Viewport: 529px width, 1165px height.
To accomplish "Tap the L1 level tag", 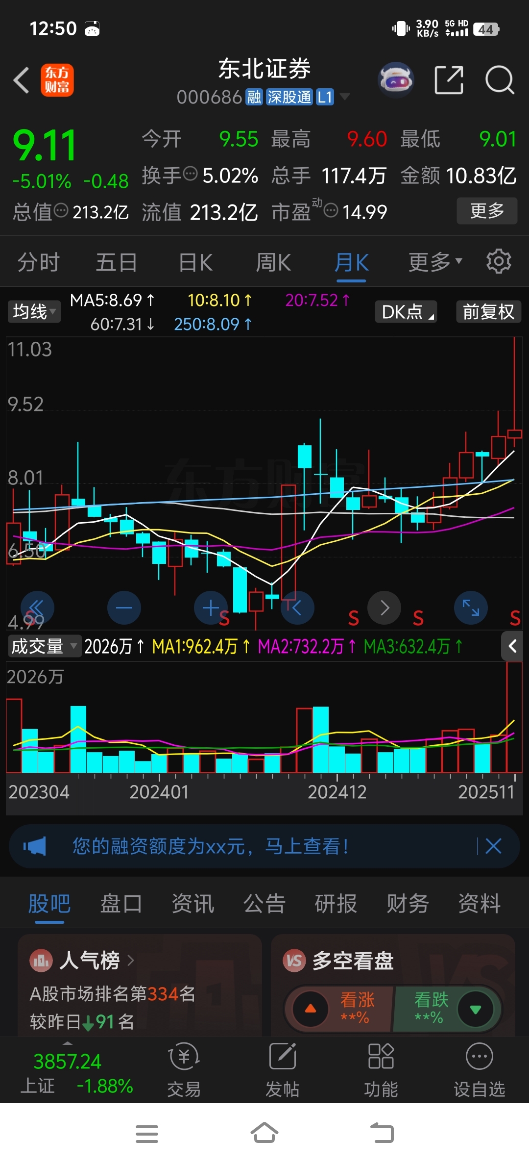I will click(x=325, y=97).
